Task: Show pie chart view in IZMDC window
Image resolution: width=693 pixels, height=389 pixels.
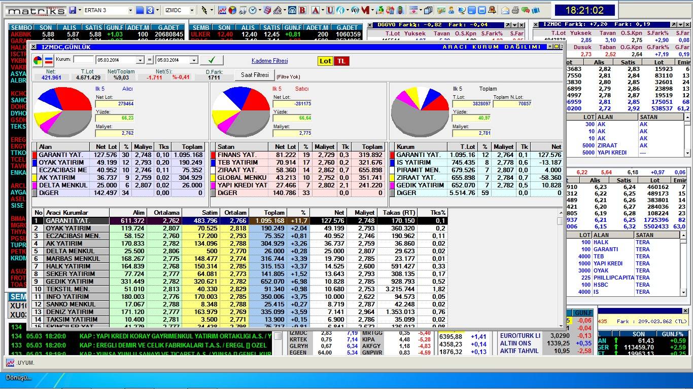Action: (38, 61)
